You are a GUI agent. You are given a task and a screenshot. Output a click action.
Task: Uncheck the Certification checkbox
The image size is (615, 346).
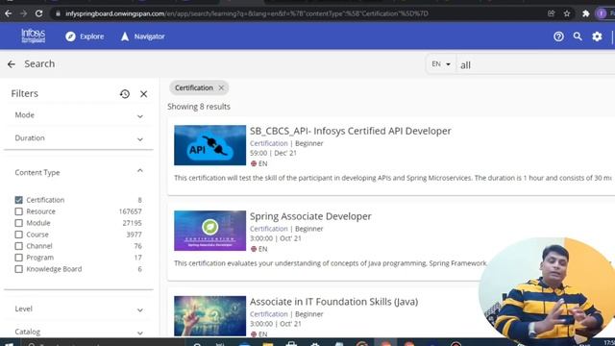tap(19, 200)
